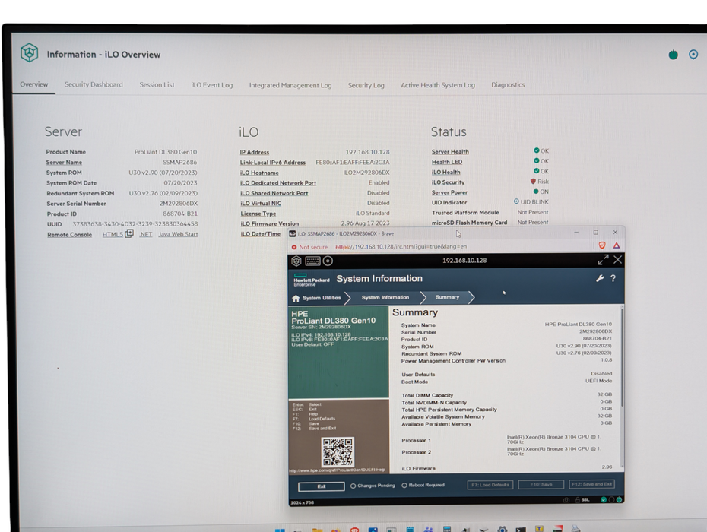Click the Summary breadcrumb

447,297
